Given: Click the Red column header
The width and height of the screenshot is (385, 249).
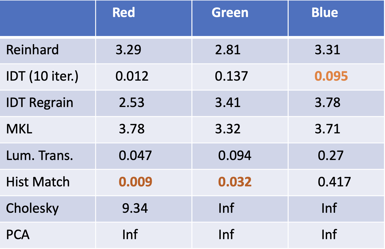Looking at the screenshot, I should tap(124, 13).
